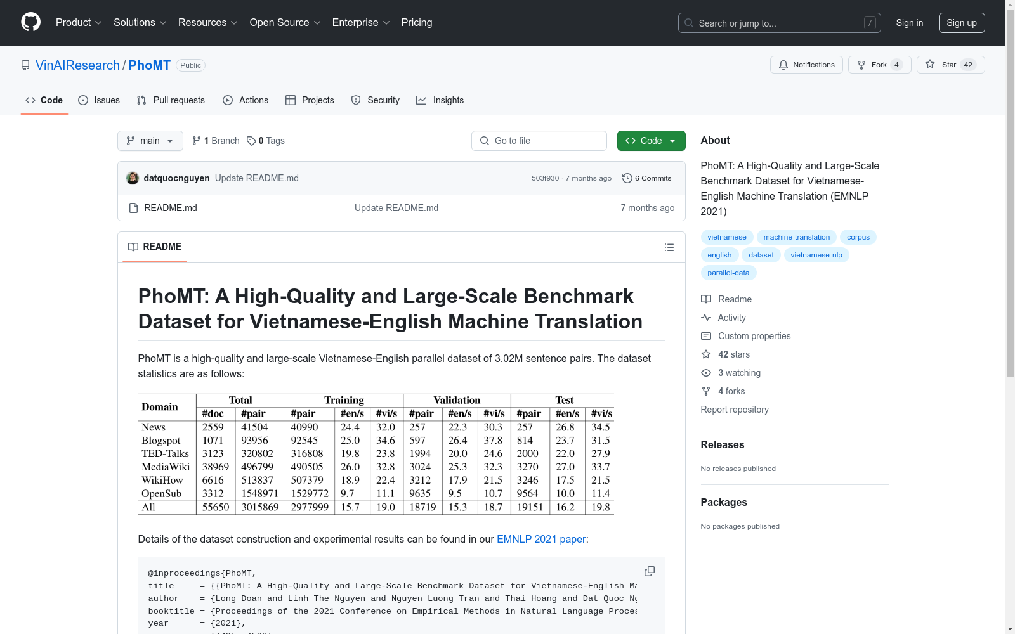The image size is (1015, 634).
Task: Click the bell icon in Notifications
Action: [x=783, y=65]
